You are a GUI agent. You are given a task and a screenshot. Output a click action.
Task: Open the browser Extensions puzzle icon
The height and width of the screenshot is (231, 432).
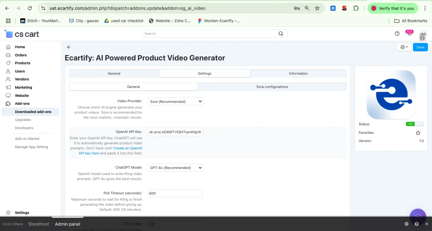[x=356, y=9]
